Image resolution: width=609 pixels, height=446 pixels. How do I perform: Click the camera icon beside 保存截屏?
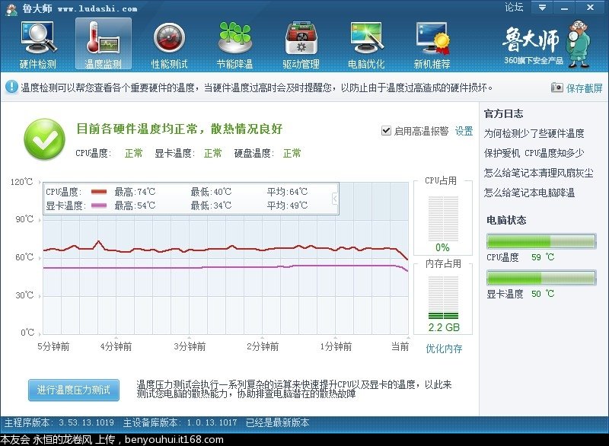pos(556,88)
